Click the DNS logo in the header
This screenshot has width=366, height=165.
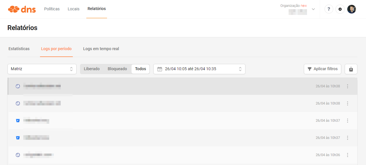[x=22, y=9]
